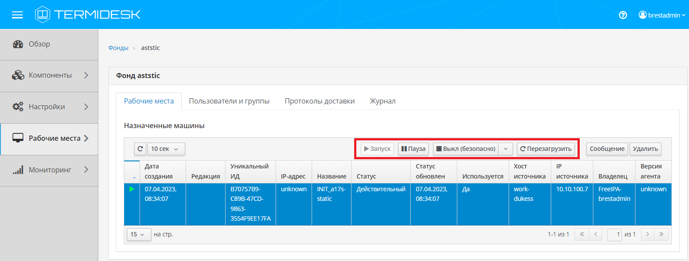The width and height of the screenshot is (689, 261).
Task: Go to next page arrow
Action: point(647,234)
